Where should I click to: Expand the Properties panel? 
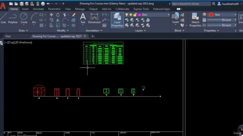click(x=211, y=31)
